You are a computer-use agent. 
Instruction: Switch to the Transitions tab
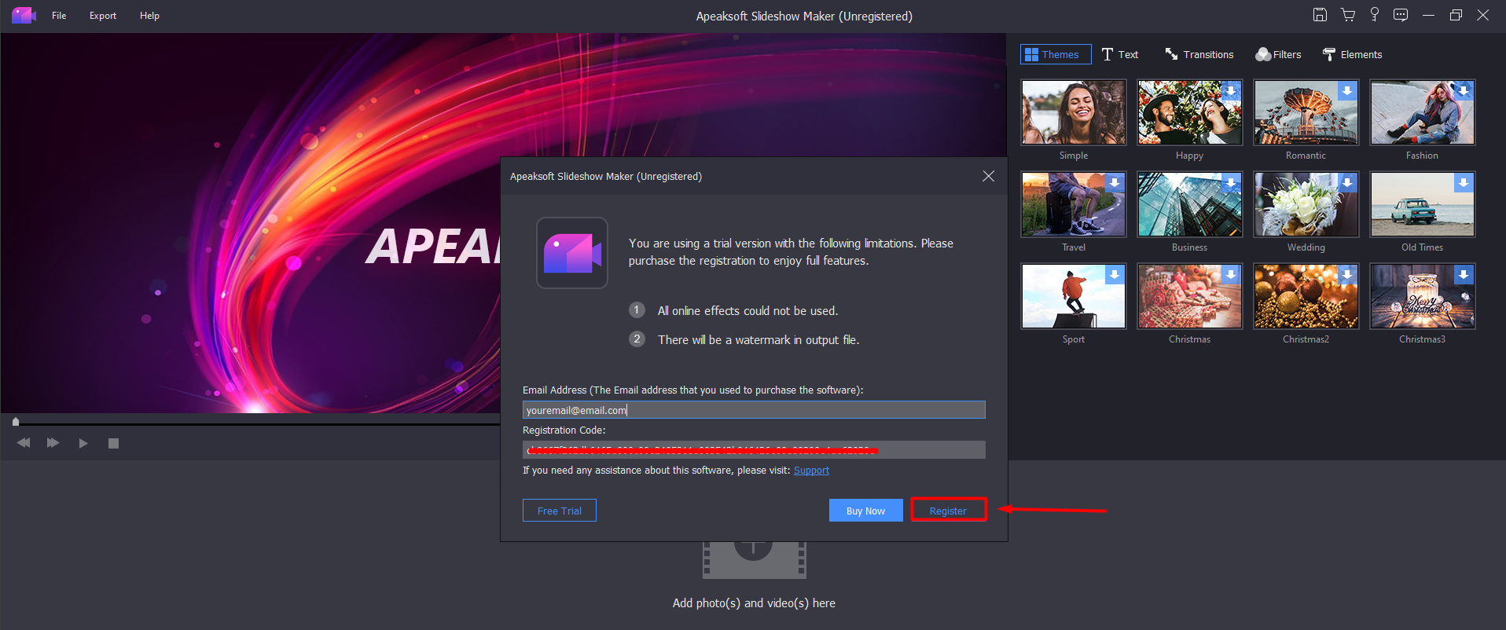1199,54
